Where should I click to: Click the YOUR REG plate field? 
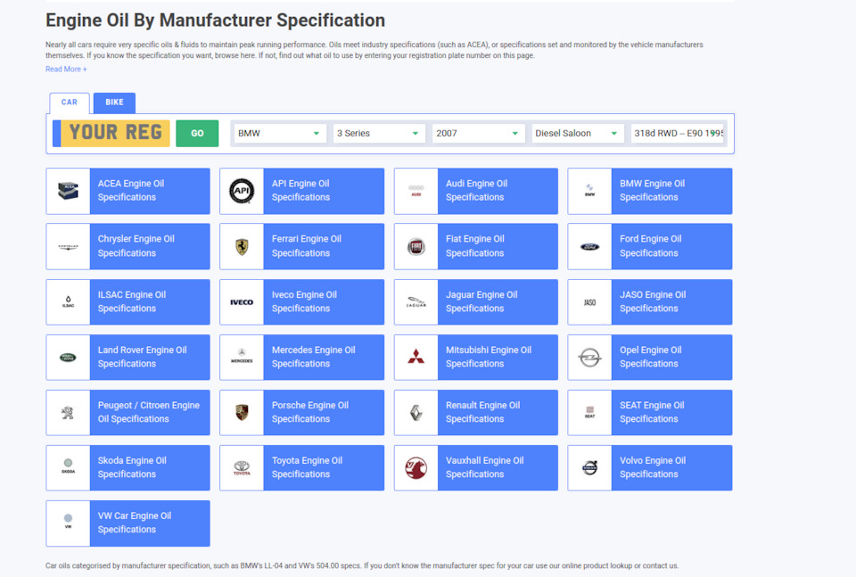pyautogui.click(x=111, y=133)
